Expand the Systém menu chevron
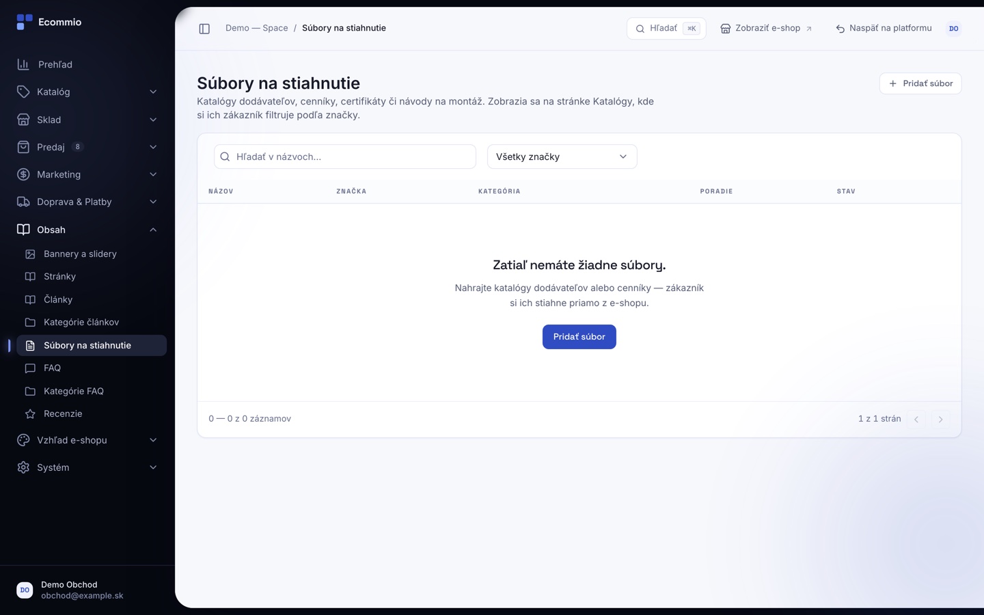This screenshot has width=984, height=615. (153, 467)
